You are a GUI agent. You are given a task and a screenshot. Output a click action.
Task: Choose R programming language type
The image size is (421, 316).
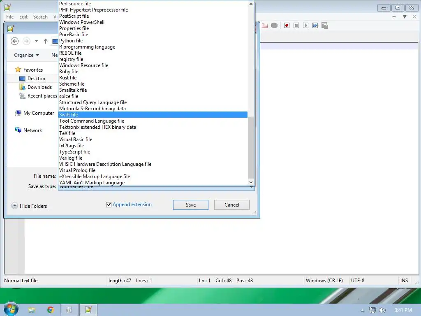tap(153, 47)
